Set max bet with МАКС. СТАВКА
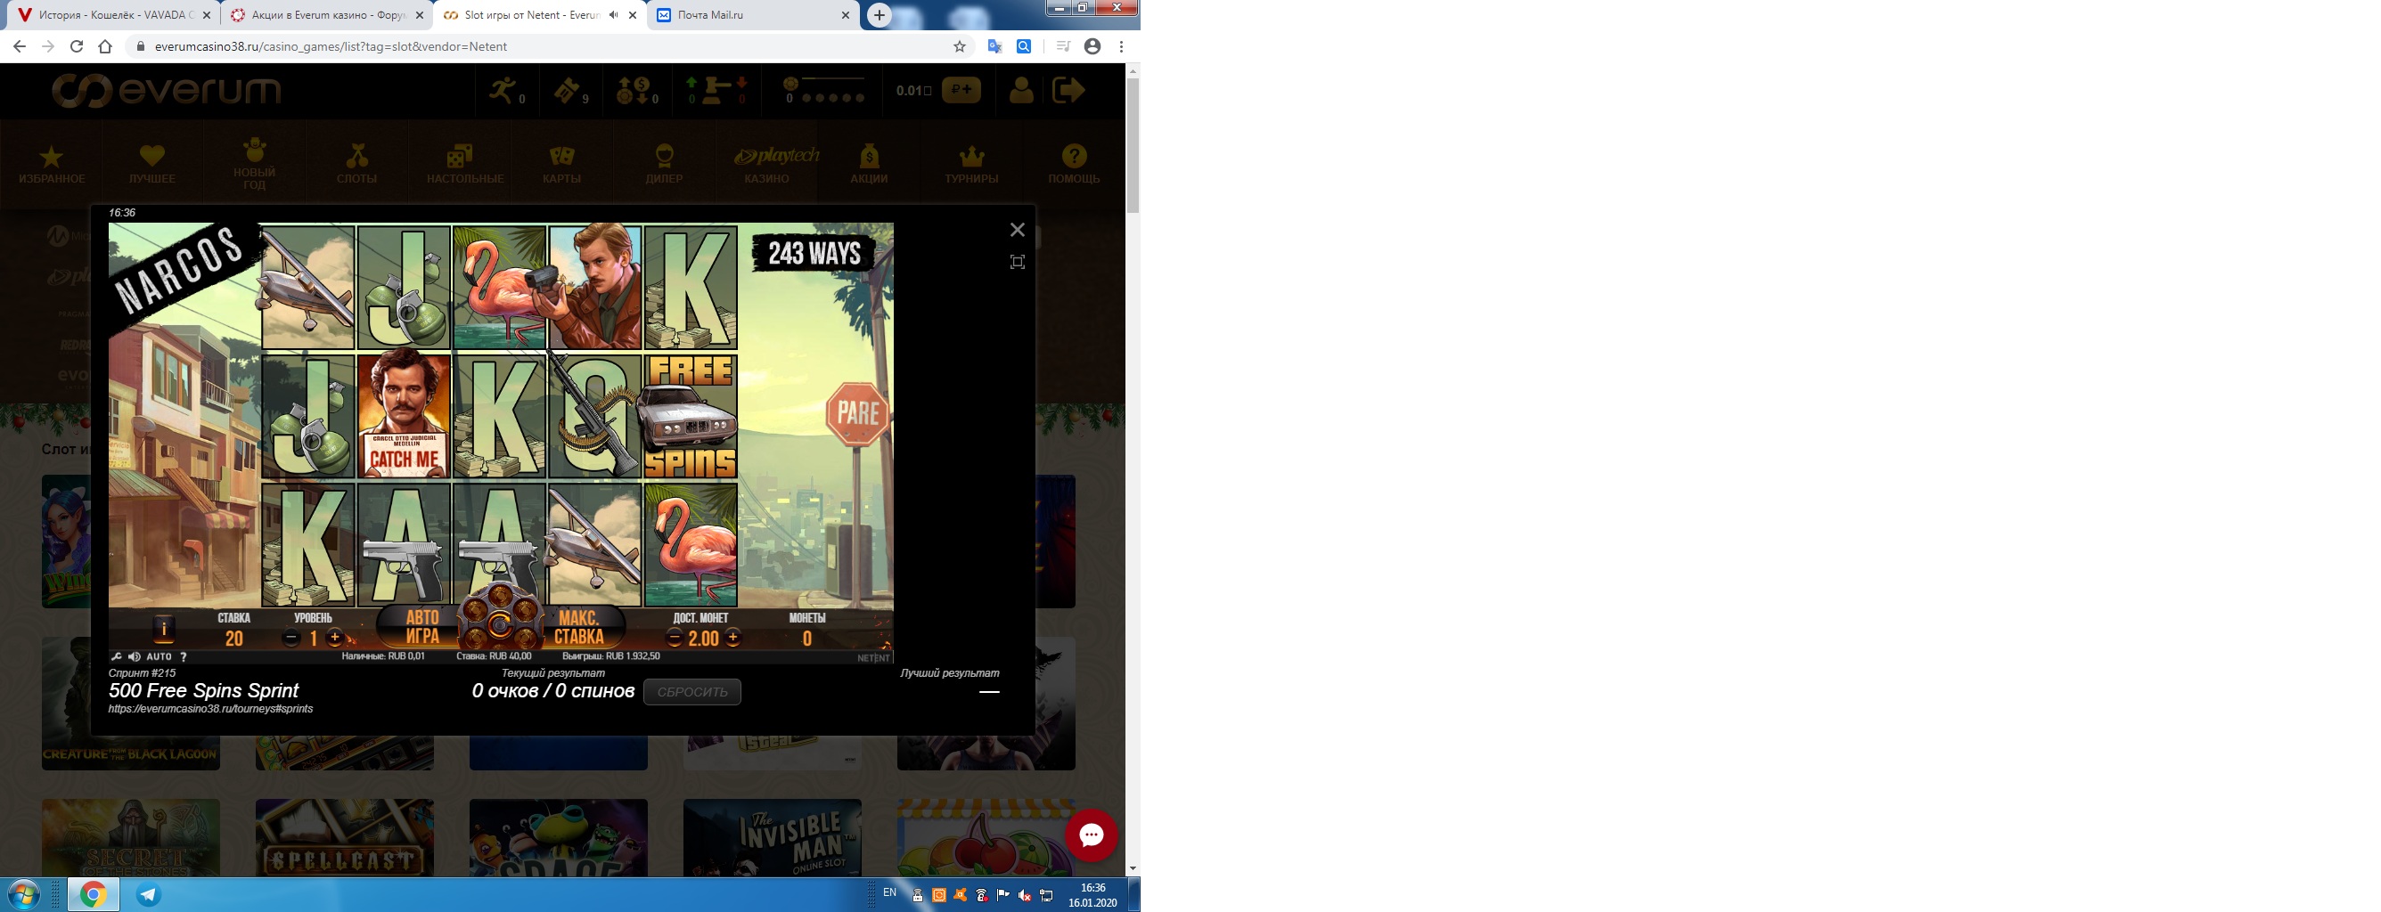 579,627
